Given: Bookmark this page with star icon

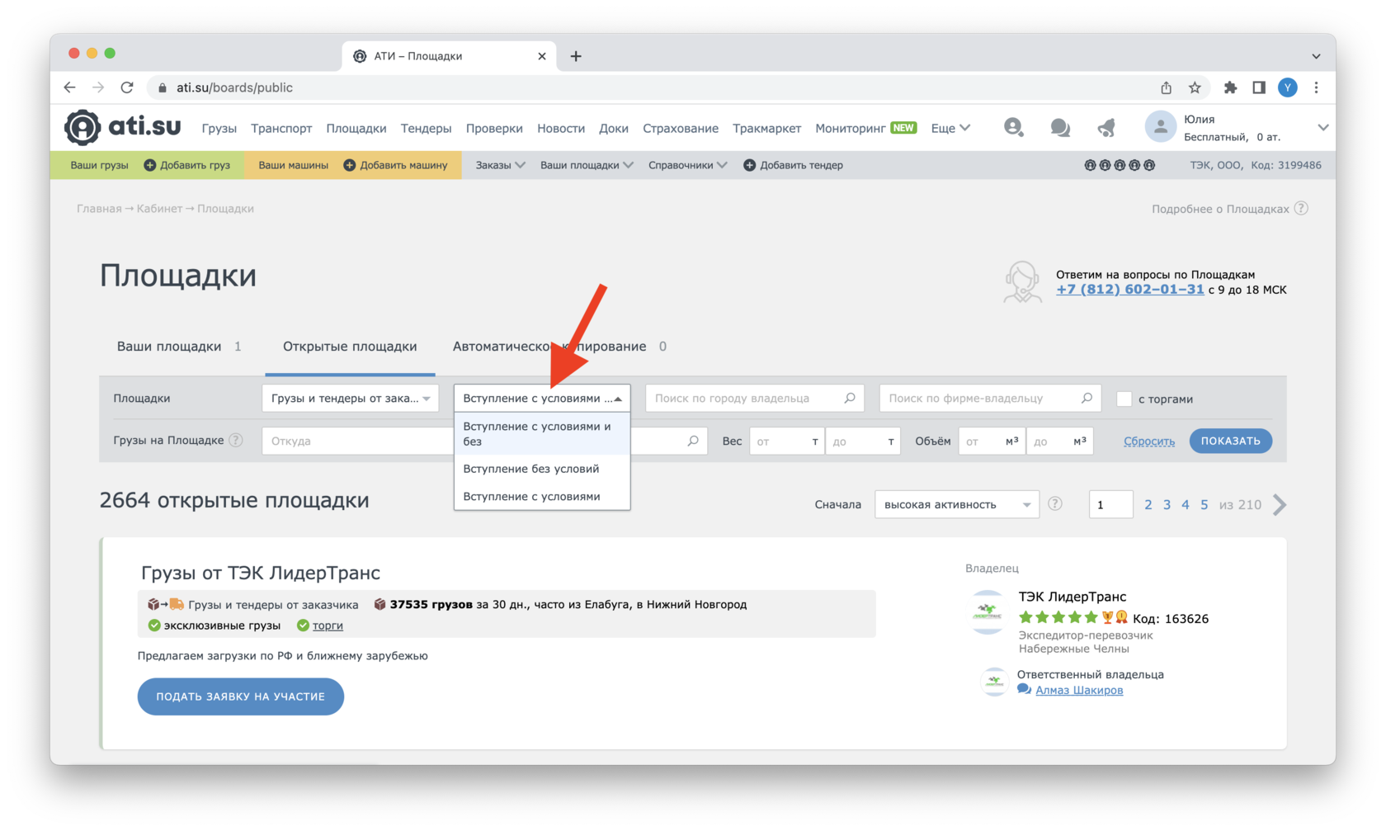Looking at the screenshot, I should (1195, 87).
